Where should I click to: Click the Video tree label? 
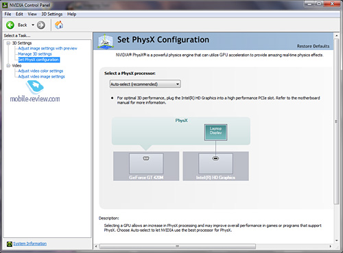pyautogui.click(x=16, y=66)
